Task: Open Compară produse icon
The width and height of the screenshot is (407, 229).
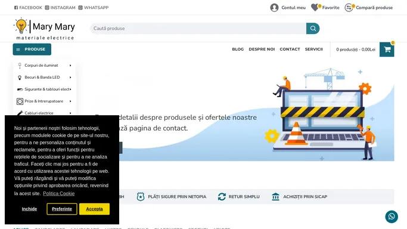Action: [x=349, y=8]
